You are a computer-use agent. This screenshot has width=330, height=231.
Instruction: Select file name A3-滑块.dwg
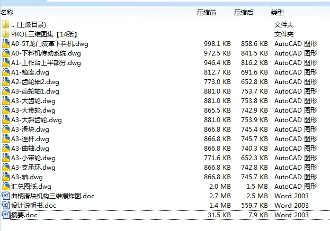pyautogui.click(x=30, y=130)
